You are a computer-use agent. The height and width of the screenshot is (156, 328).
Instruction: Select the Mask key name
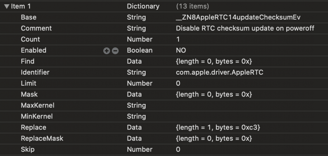click(29, 95)
